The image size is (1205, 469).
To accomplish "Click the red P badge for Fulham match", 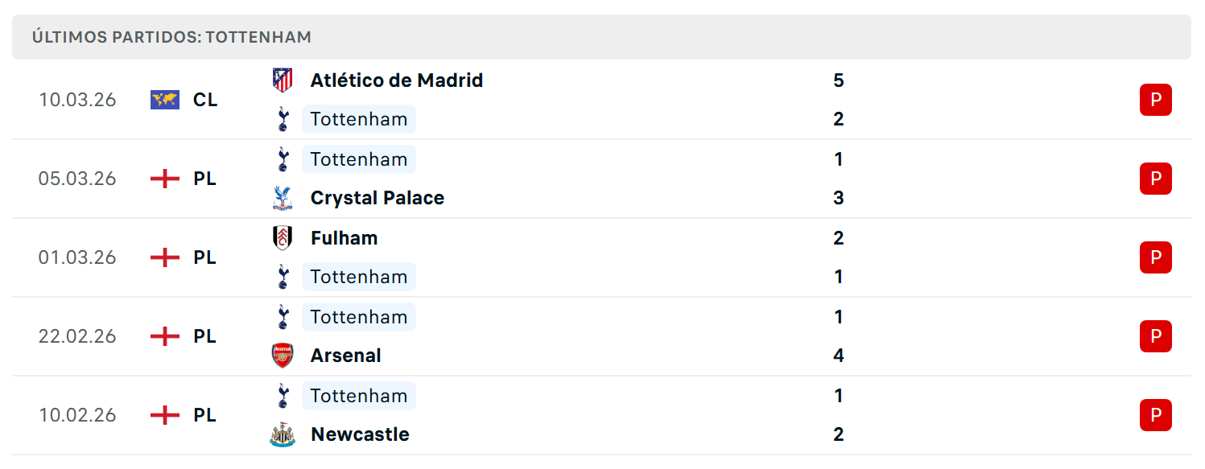I will coord(1156,257).
